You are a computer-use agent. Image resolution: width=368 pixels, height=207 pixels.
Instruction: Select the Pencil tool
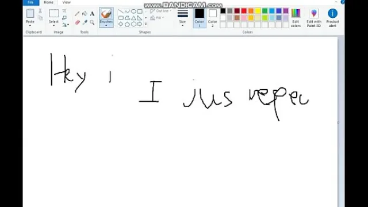[77, 14]
